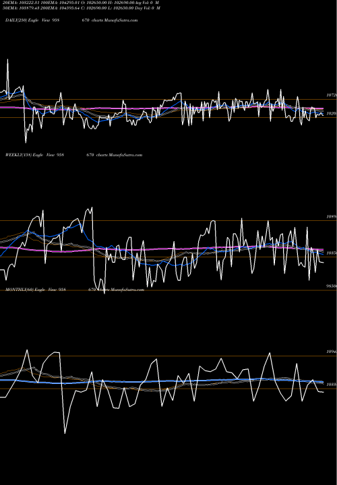The height and width of the screenshot is (485, 337).
Task: Click the 'DAILY(250) Eagle View' chart title
Action: coord(26,20)
